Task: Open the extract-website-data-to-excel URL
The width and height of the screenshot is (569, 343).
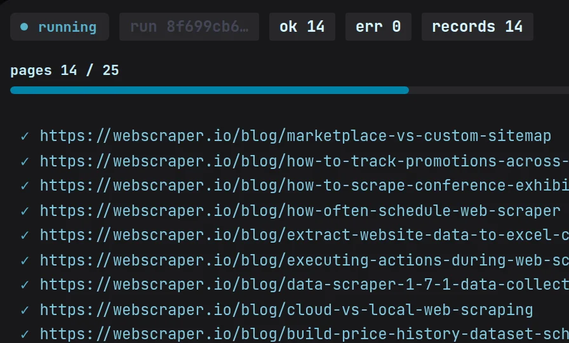Action: 304,235
